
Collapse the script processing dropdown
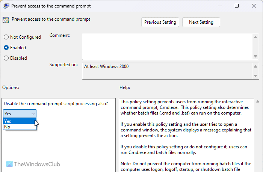click(x=33, y=113)
